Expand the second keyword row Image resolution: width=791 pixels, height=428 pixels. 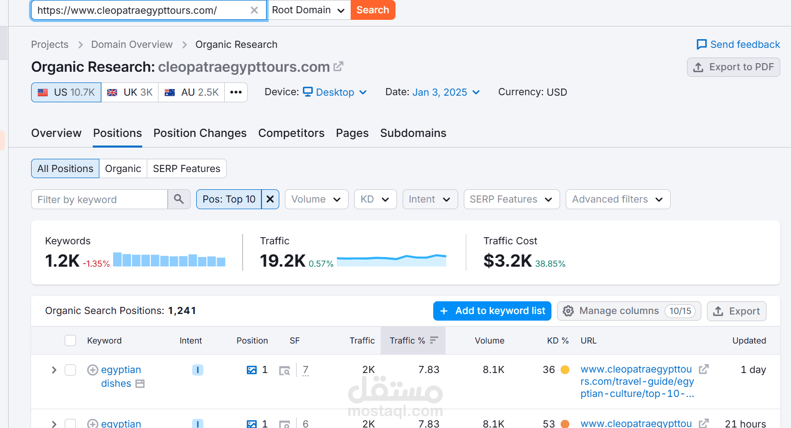pos(54,424)
